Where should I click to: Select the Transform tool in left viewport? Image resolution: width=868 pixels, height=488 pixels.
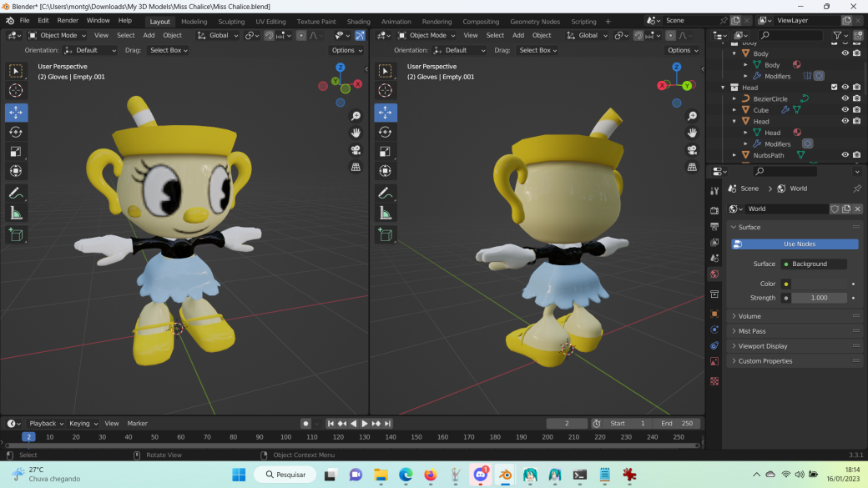tap(16, 171)
